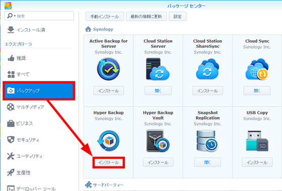
Task: Install Hyper Backup with インストール button
Action: (x=108, y=162)
